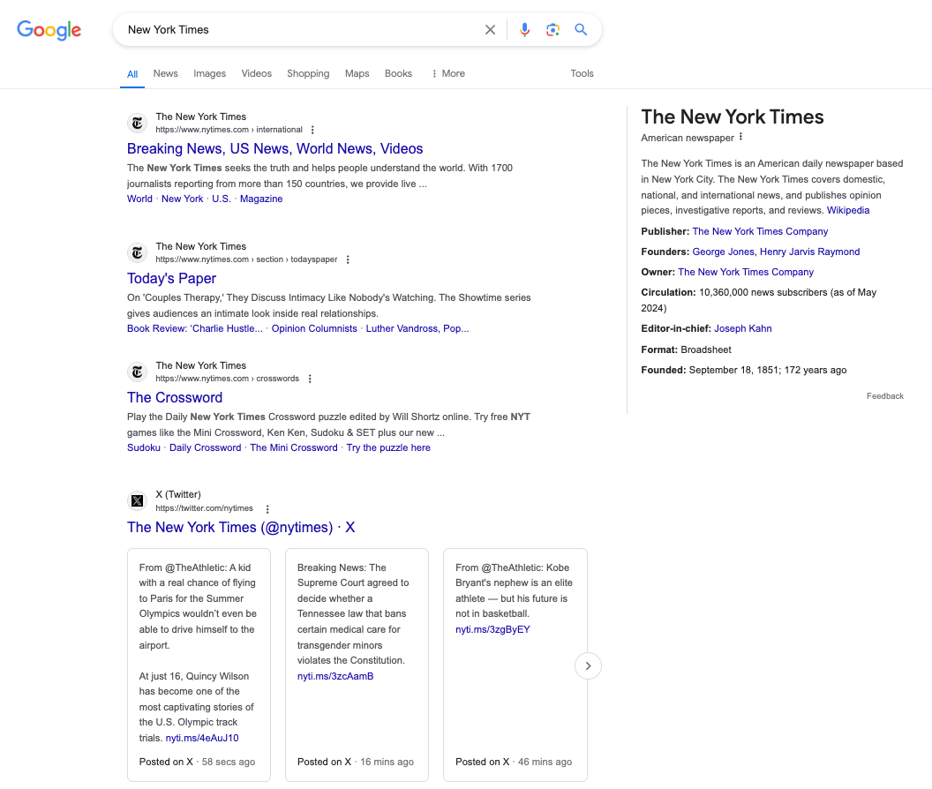932x789 pixels.
Task: Click the NYT favicon beside The Crossword result
Action: coord(137,372)
